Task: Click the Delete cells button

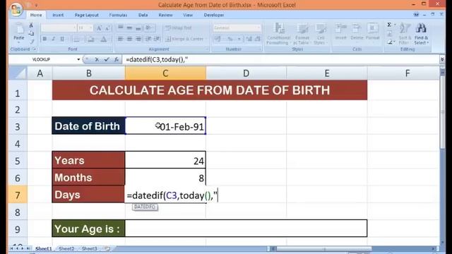Action: (357, 32)
